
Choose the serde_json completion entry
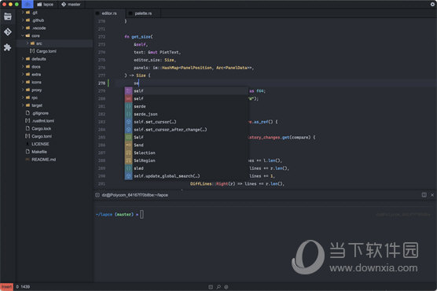tap(186, 114)
